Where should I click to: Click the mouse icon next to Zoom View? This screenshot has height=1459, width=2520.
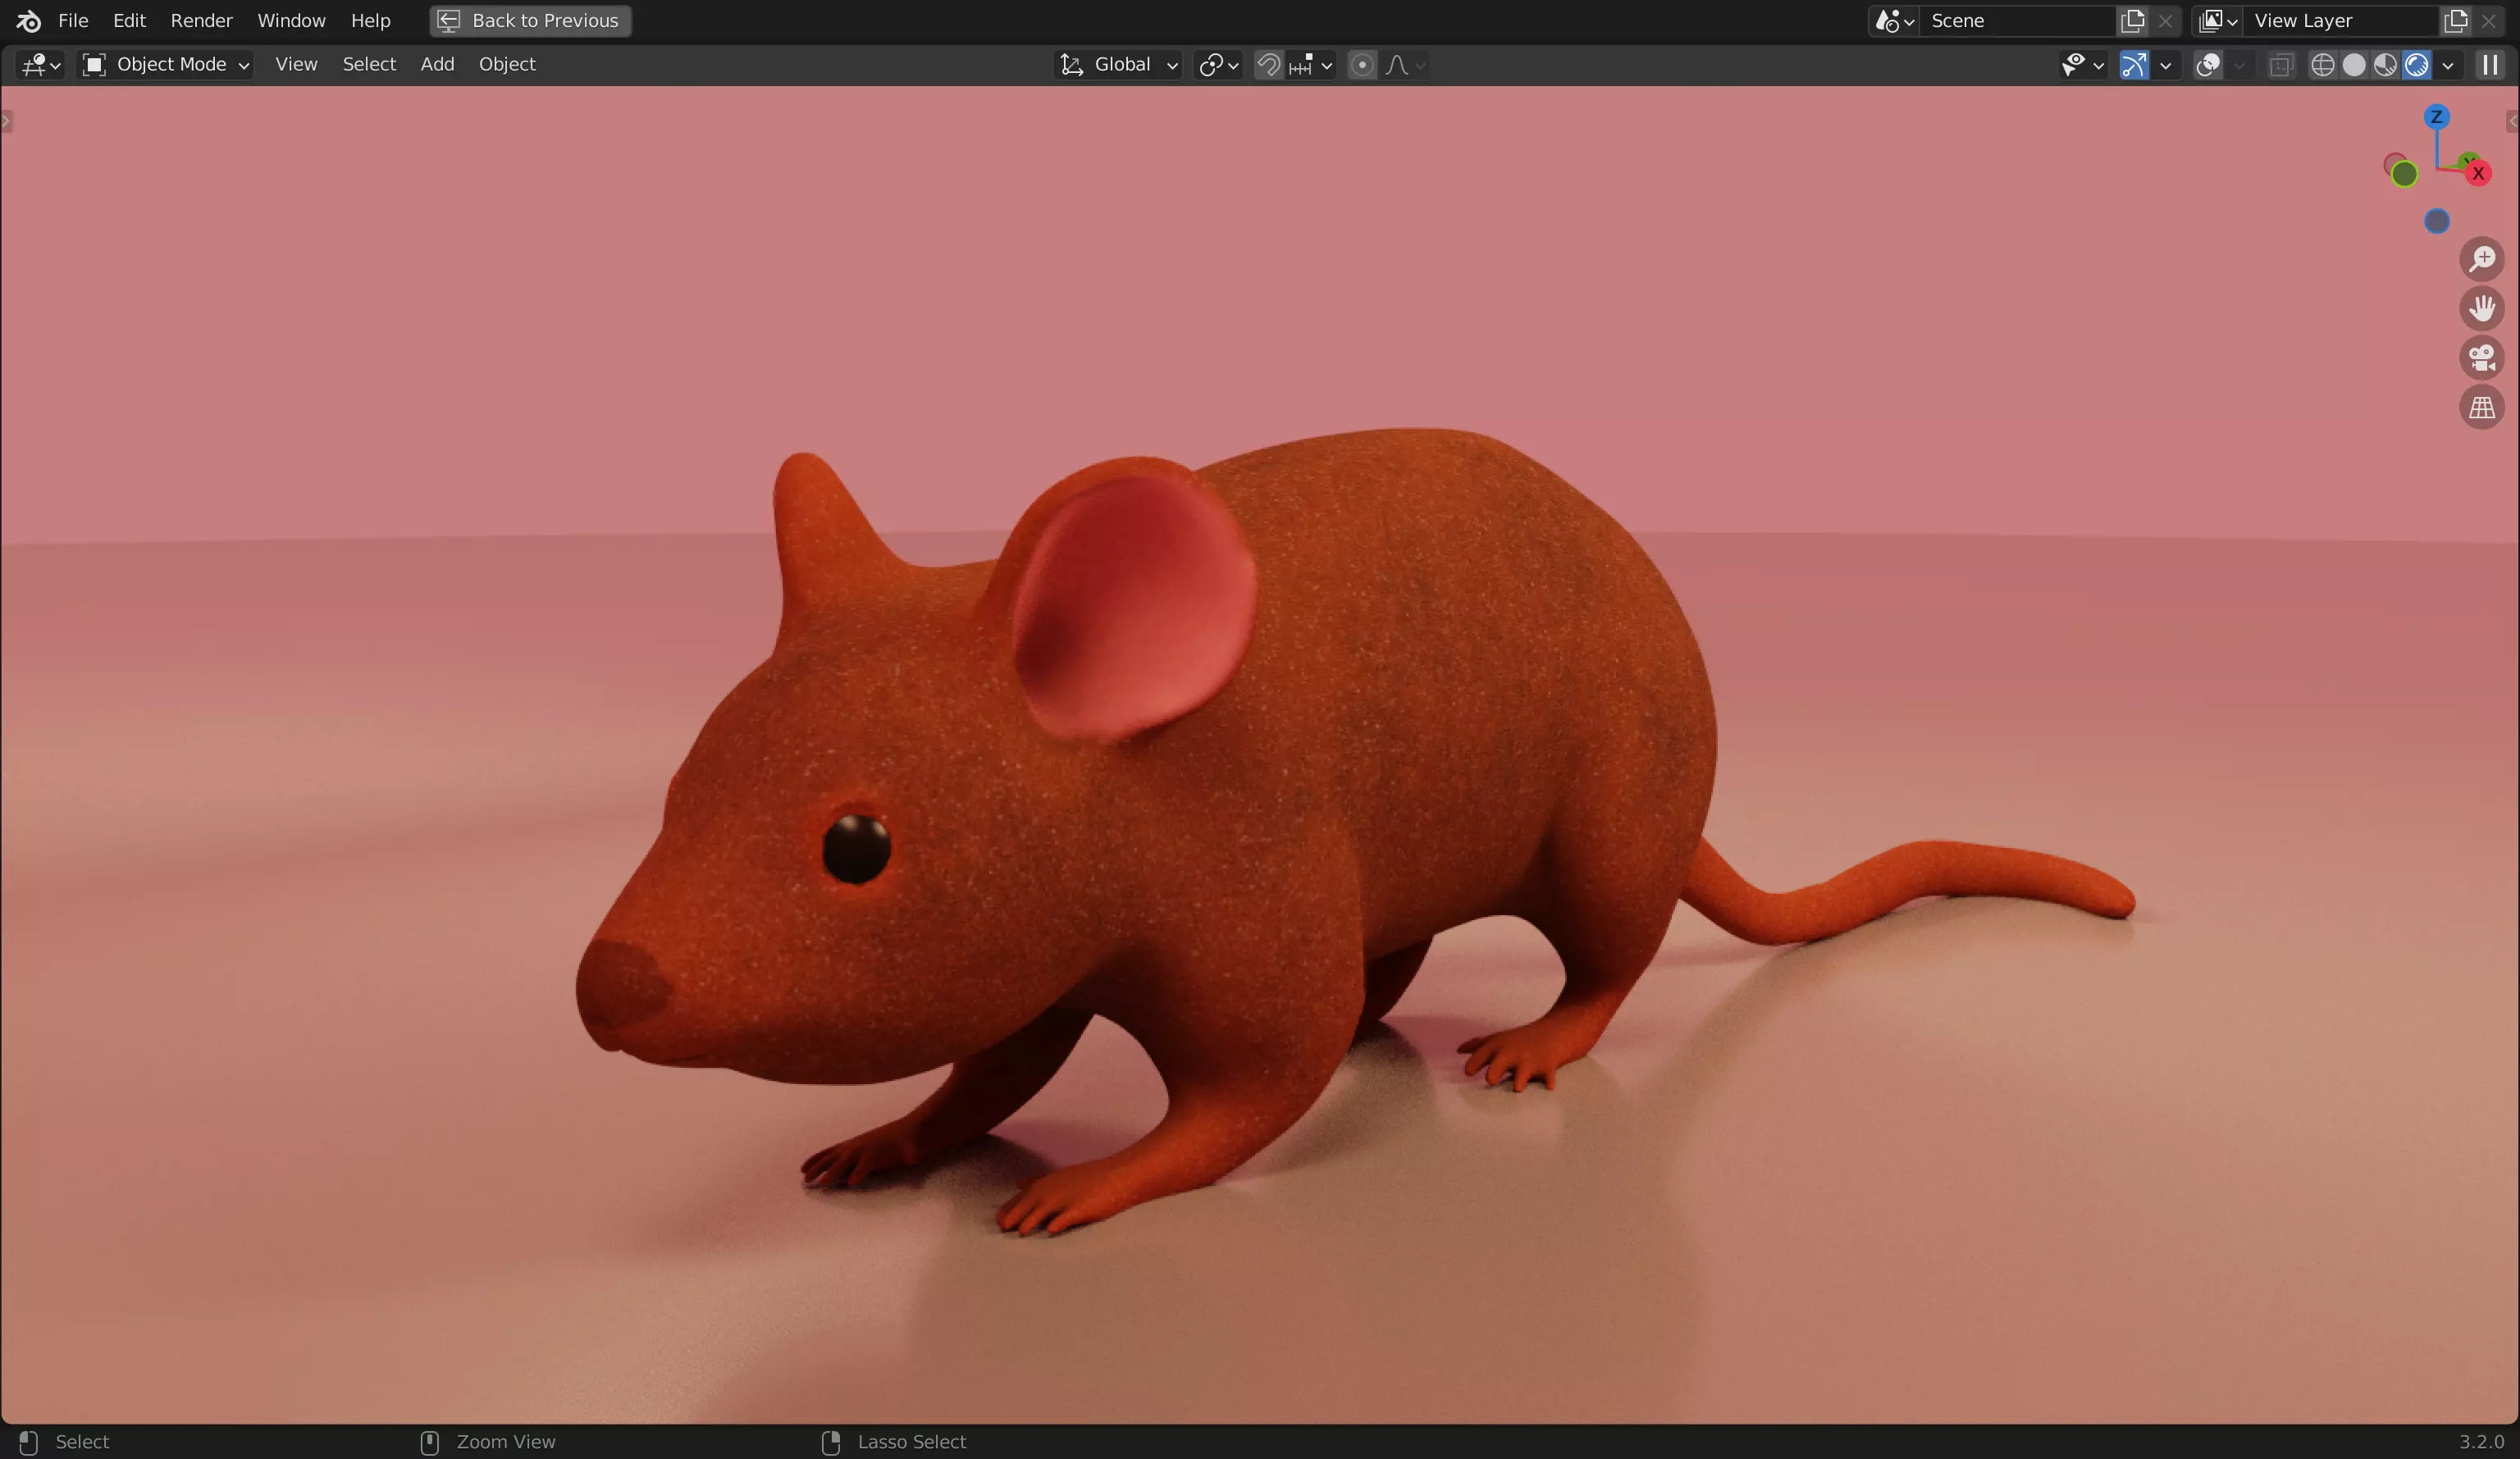(429, 1442)
